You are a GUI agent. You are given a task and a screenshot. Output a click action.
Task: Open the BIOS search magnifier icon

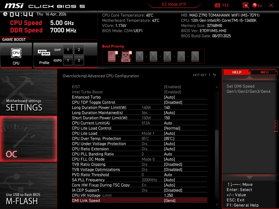[x=246, y=5]
